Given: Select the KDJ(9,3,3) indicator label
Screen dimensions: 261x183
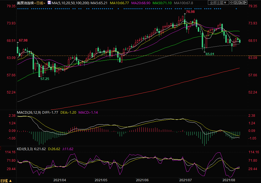Looking at the screenshot, I should tap(25, 149).
